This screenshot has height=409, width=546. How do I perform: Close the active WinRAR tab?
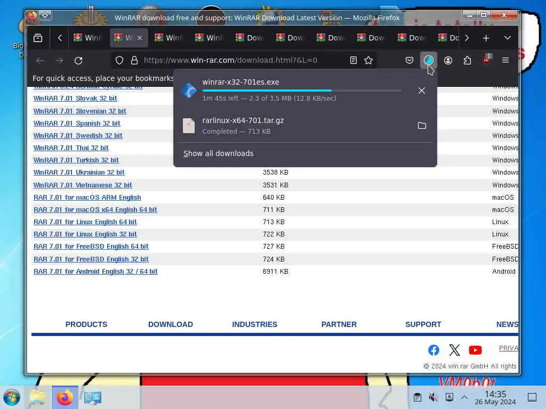point(140,38)
